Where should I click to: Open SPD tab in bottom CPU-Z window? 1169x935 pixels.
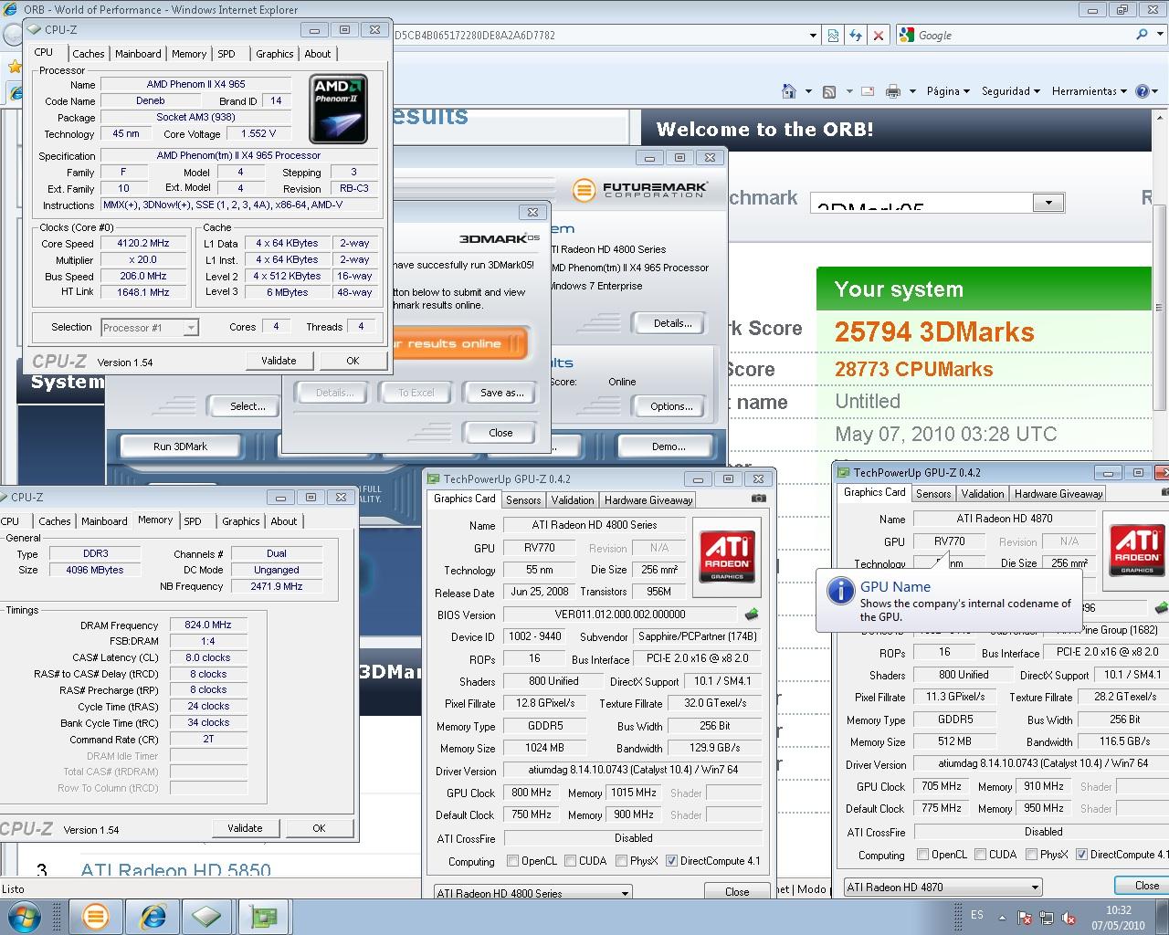[193, 521]
